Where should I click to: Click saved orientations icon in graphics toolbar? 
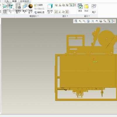(x=97, y=21)
